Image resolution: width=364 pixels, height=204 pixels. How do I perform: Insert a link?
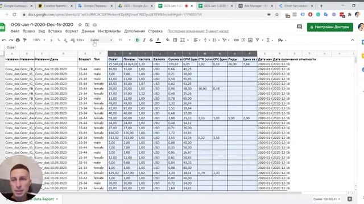237,40
